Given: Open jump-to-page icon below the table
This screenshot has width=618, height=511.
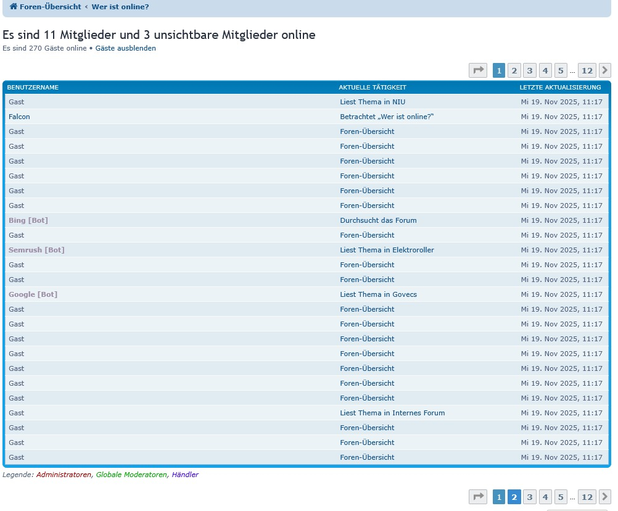Looking at the screenshot, I should 478,497.
